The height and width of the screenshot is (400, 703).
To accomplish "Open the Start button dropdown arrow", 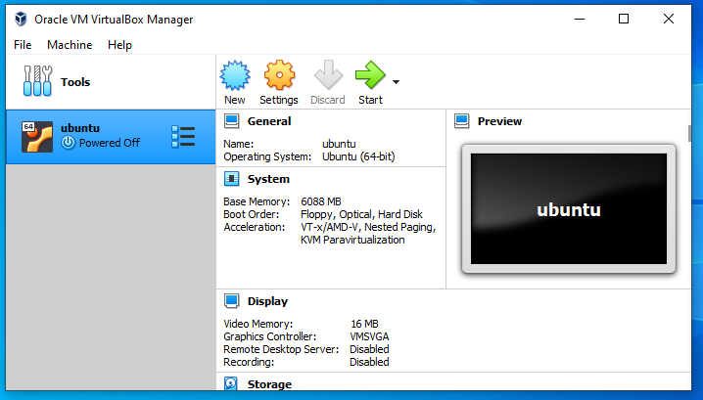I will [396, 82].
